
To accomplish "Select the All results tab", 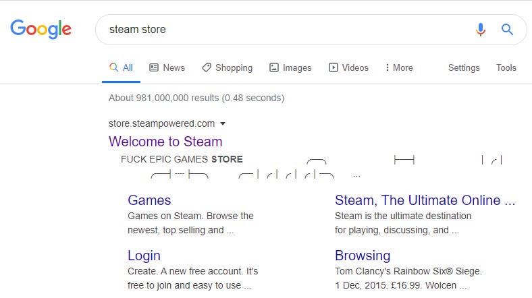I will coord(122,67).
